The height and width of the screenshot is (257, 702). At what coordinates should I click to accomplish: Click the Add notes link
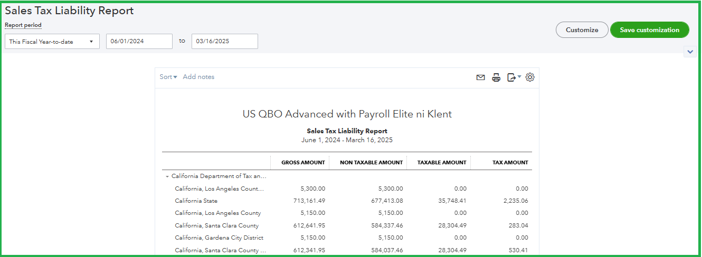[198, 77]
